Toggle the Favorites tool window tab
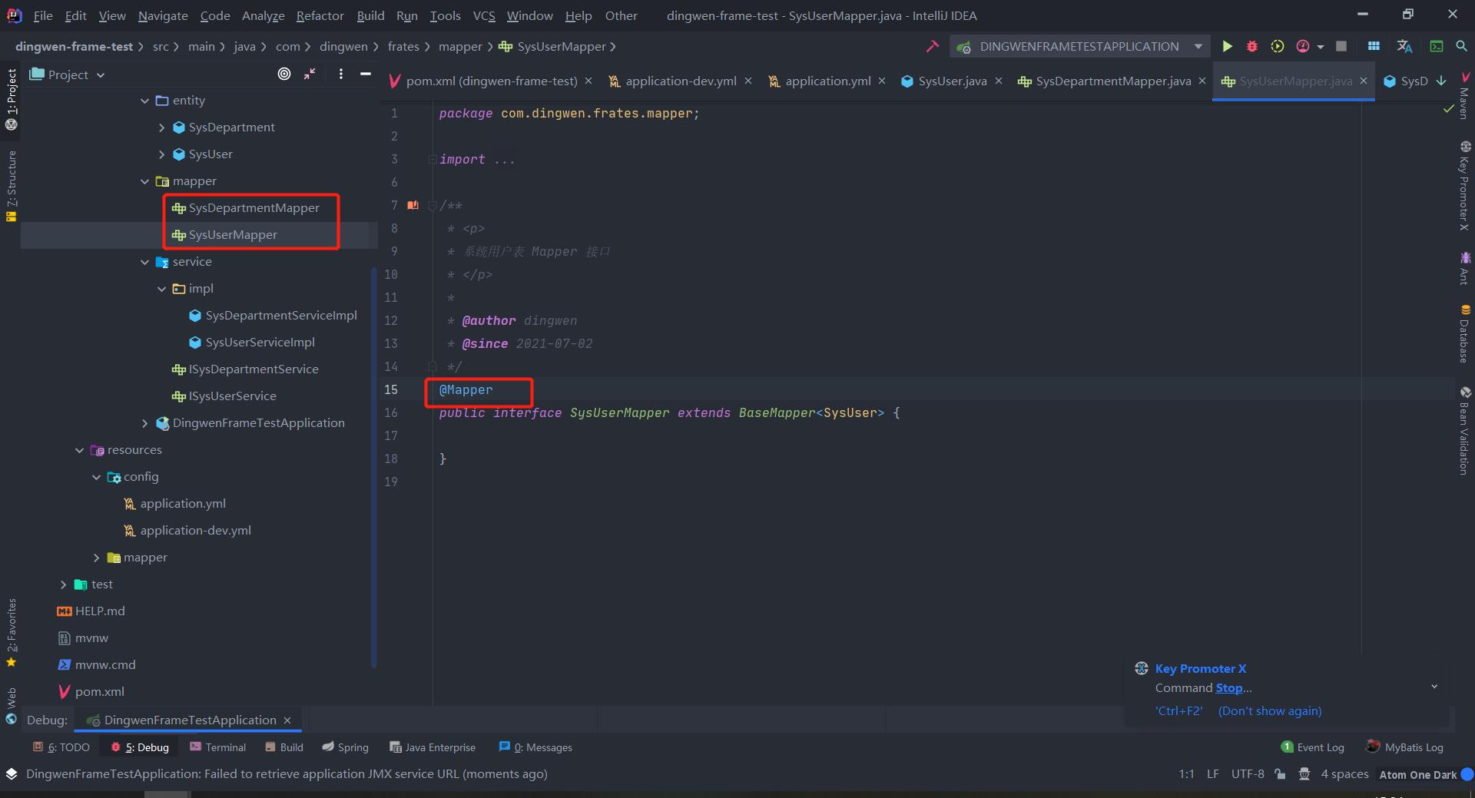1475x798 pixels. pos(12,633)
